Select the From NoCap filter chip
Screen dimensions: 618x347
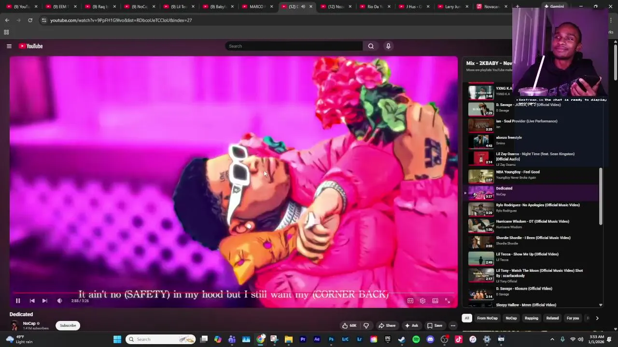point(487,318)
